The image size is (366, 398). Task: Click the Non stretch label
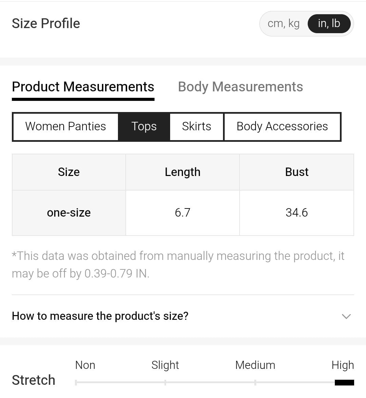coord(85,365)
